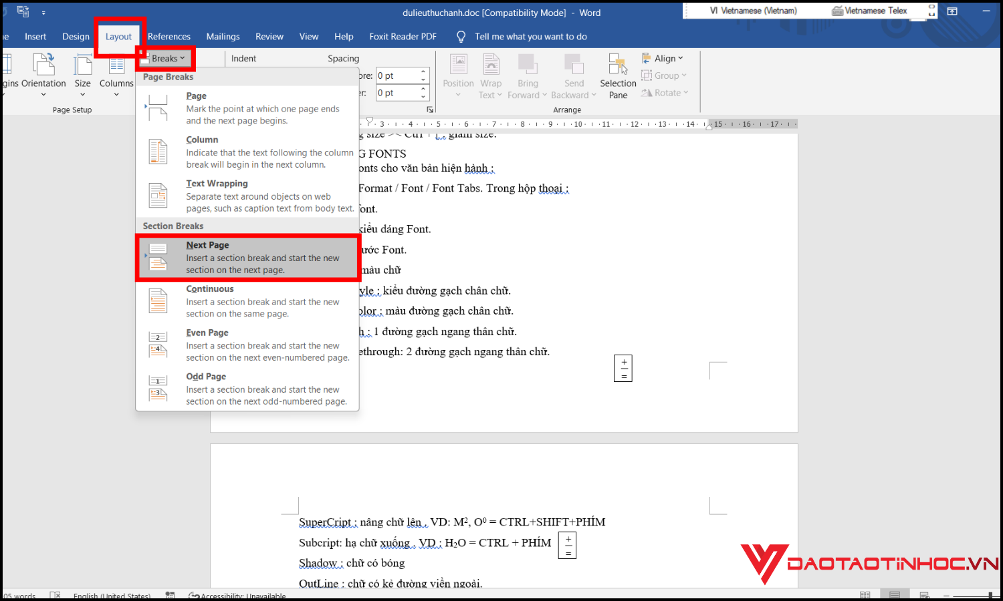Viewport: 1003px width, 601px height.
Task: Click the Page break icon in menu
Action: [158, 108]
